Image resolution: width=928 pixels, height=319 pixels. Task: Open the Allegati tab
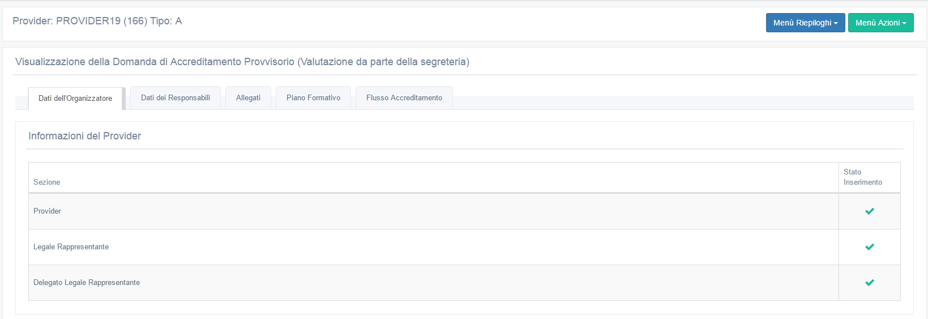[x=248, y=98]
